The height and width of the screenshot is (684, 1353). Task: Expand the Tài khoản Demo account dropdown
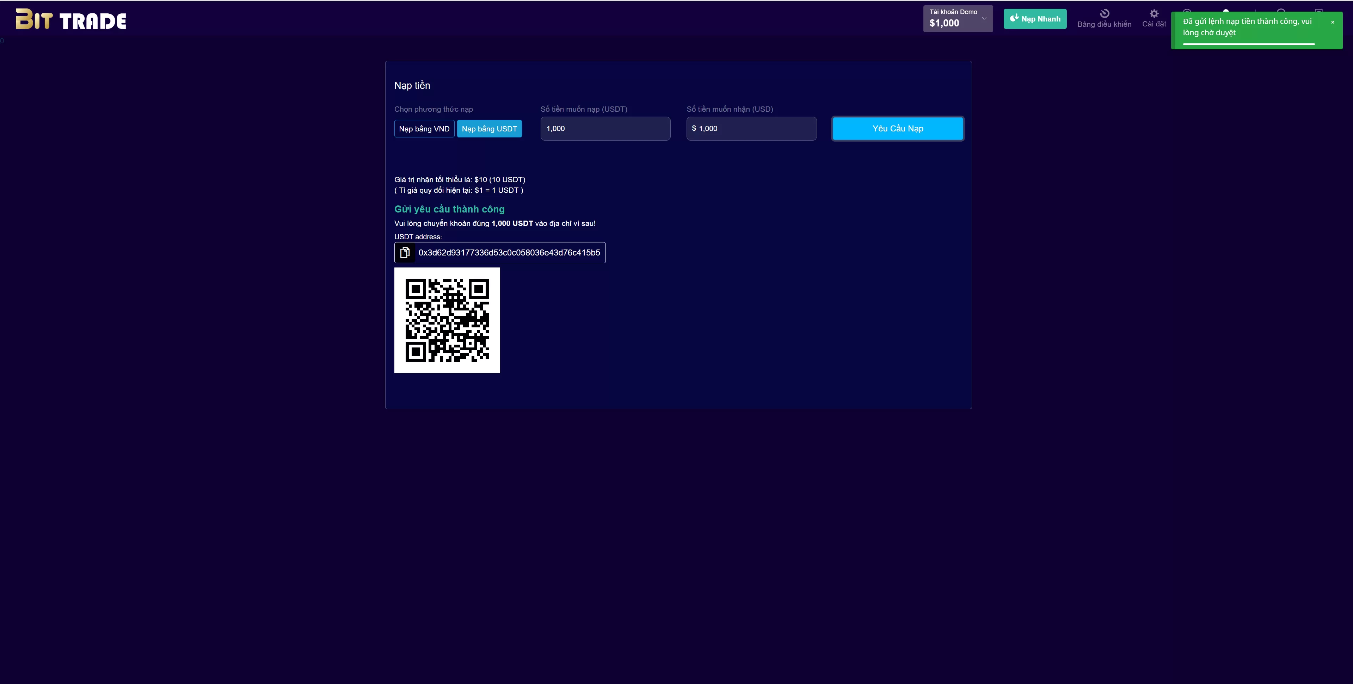957,18
